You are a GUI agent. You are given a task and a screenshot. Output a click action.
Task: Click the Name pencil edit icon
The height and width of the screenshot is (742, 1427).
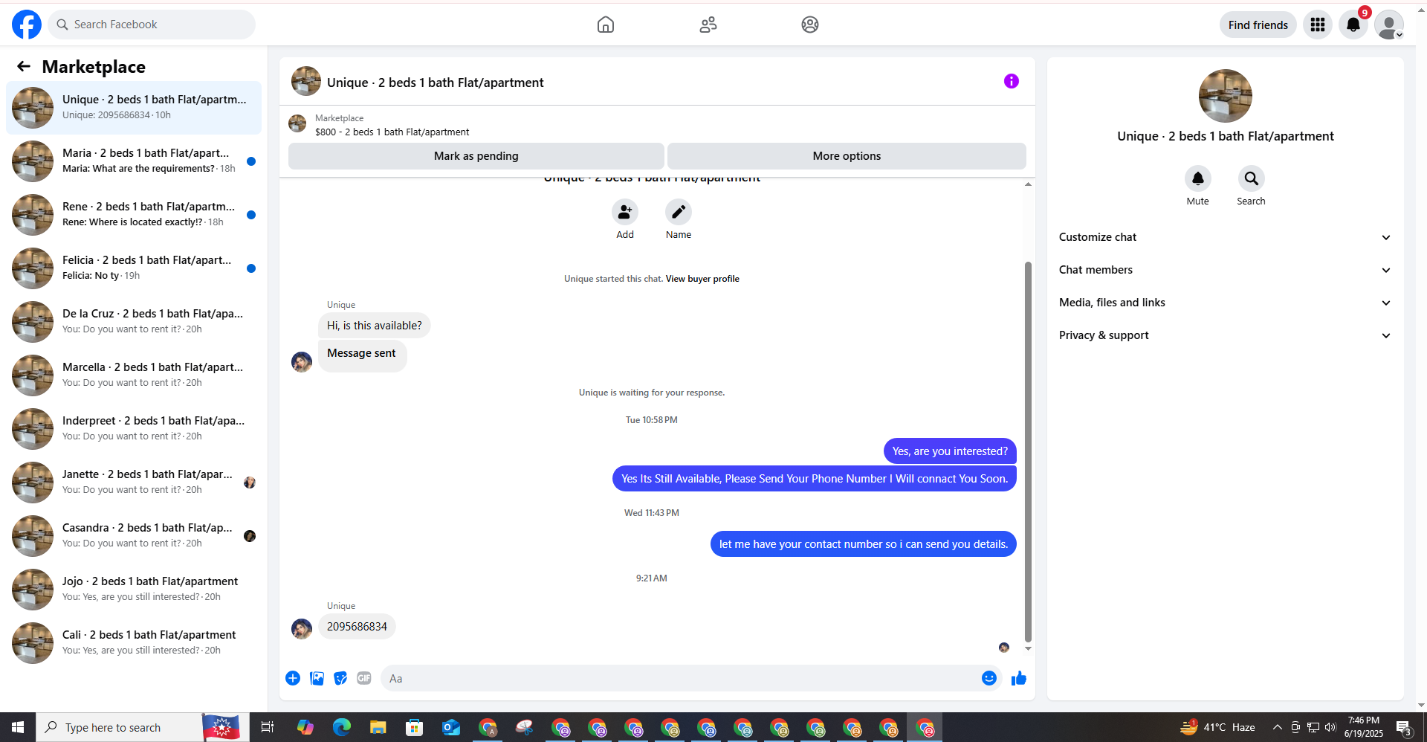(x=679, y=212)
